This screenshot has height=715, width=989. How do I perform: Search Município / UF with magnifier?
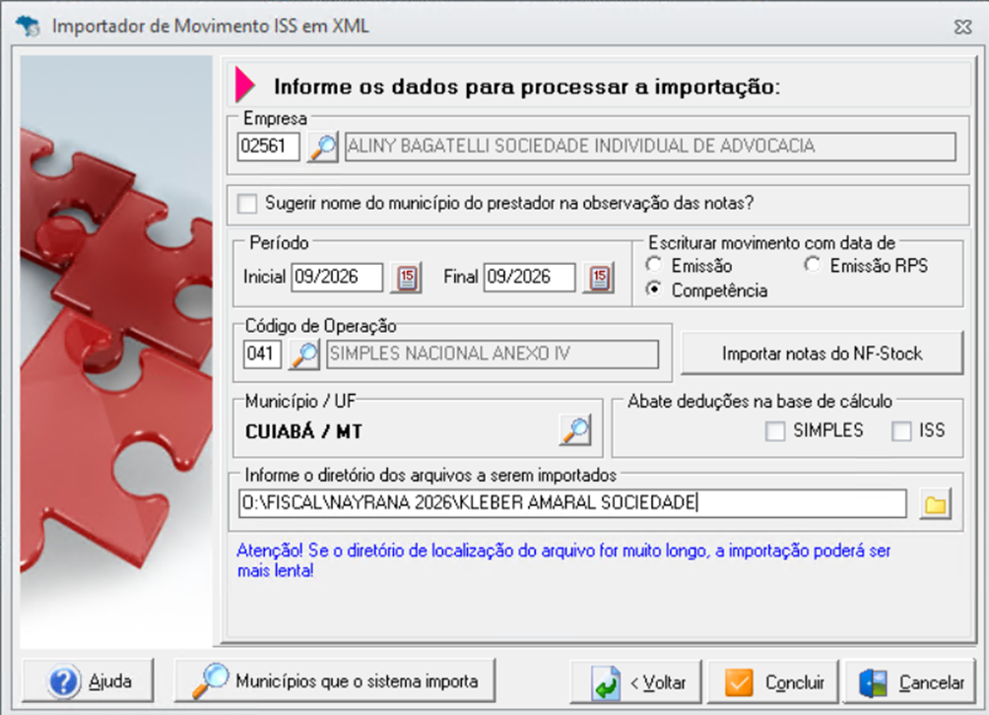[575, 430]
